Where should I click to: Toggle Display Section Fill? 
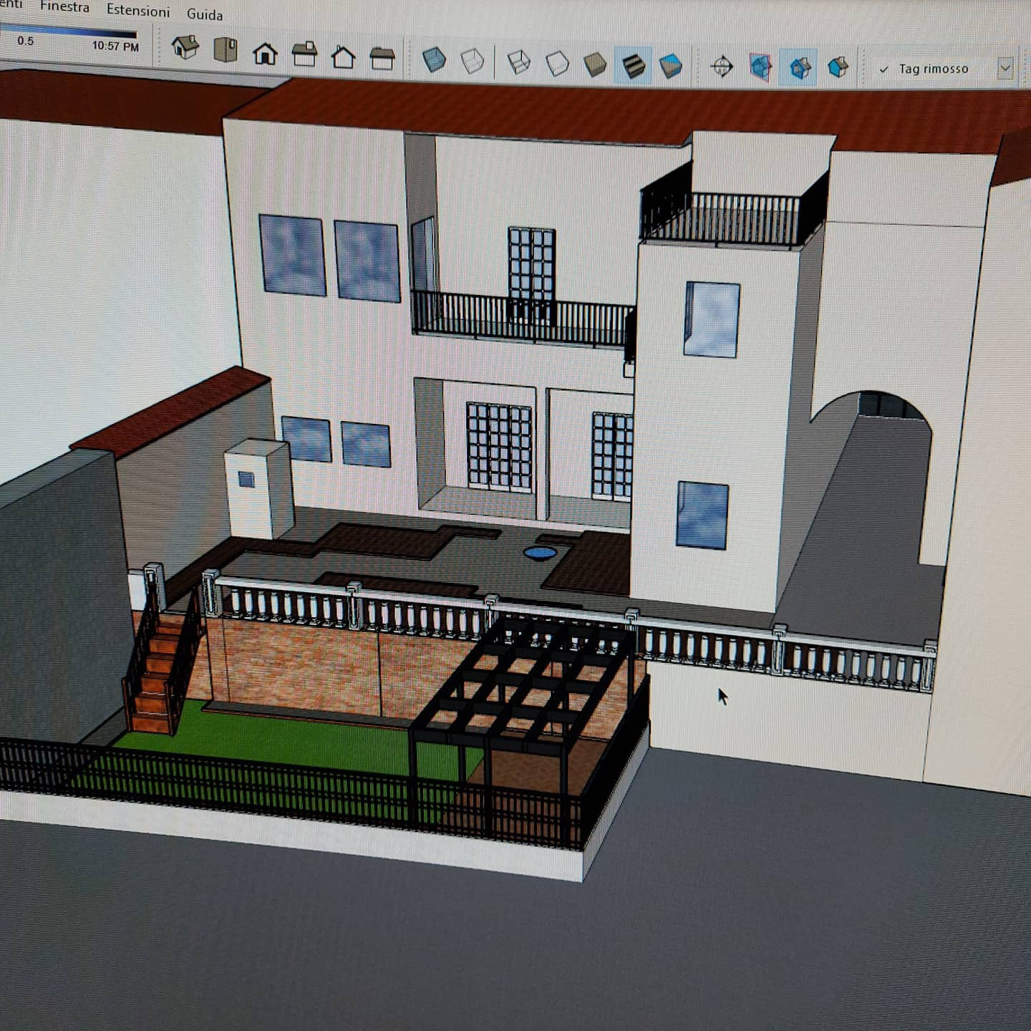pyautogui.click(x=838, y=68)
